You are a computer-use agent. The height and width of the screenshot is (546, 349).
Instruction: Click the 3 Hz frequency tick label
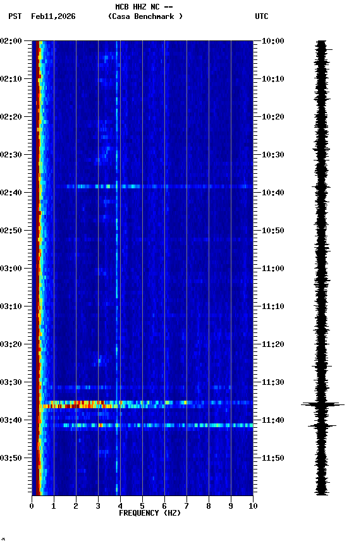98,506
